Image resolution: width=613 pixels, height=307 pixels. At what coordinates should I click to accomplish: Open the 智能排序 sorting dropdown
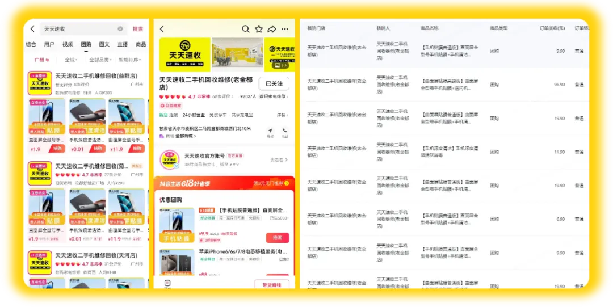130,60
